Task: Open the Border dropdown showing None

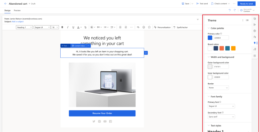Action: pos(218,88)
